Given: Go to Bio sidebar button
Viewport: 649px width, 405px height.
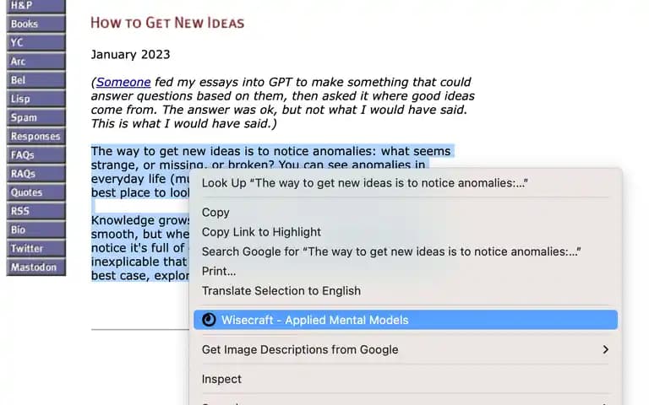Looking at the screenshot, I should 36,229.
